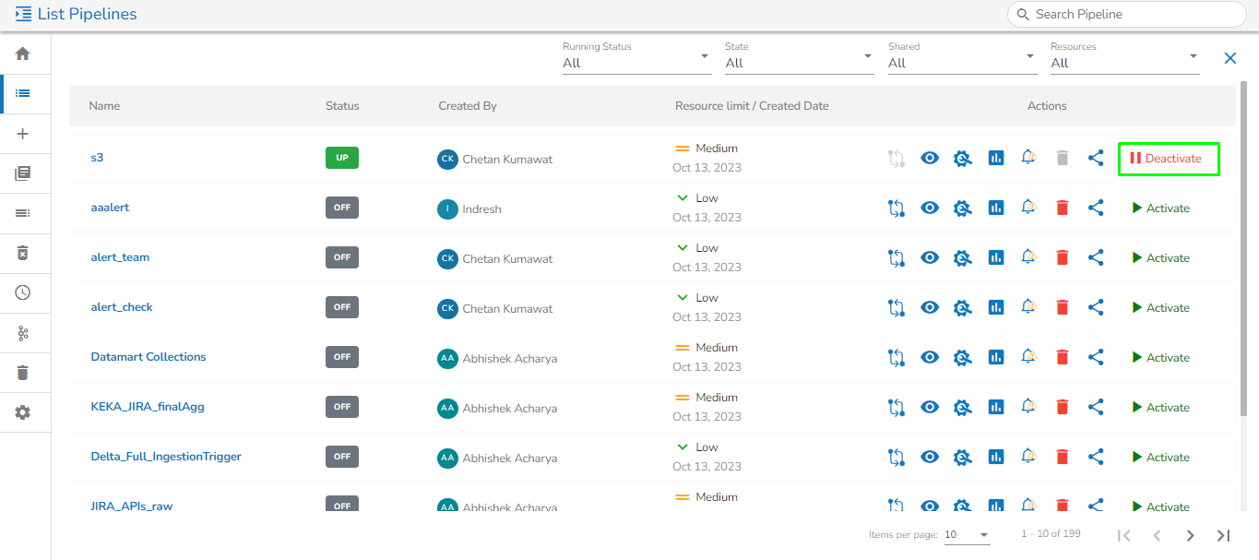Open the trash item in left sidebar

tap(23, 373)
